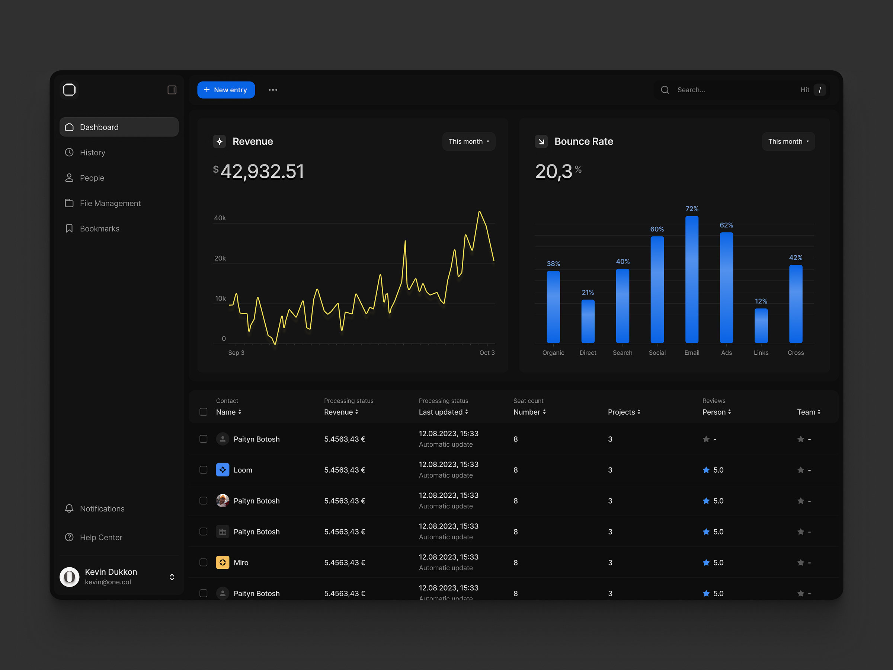Click the Notifications bell icon
Screen dimensions: 893x670
pos(70,508)
